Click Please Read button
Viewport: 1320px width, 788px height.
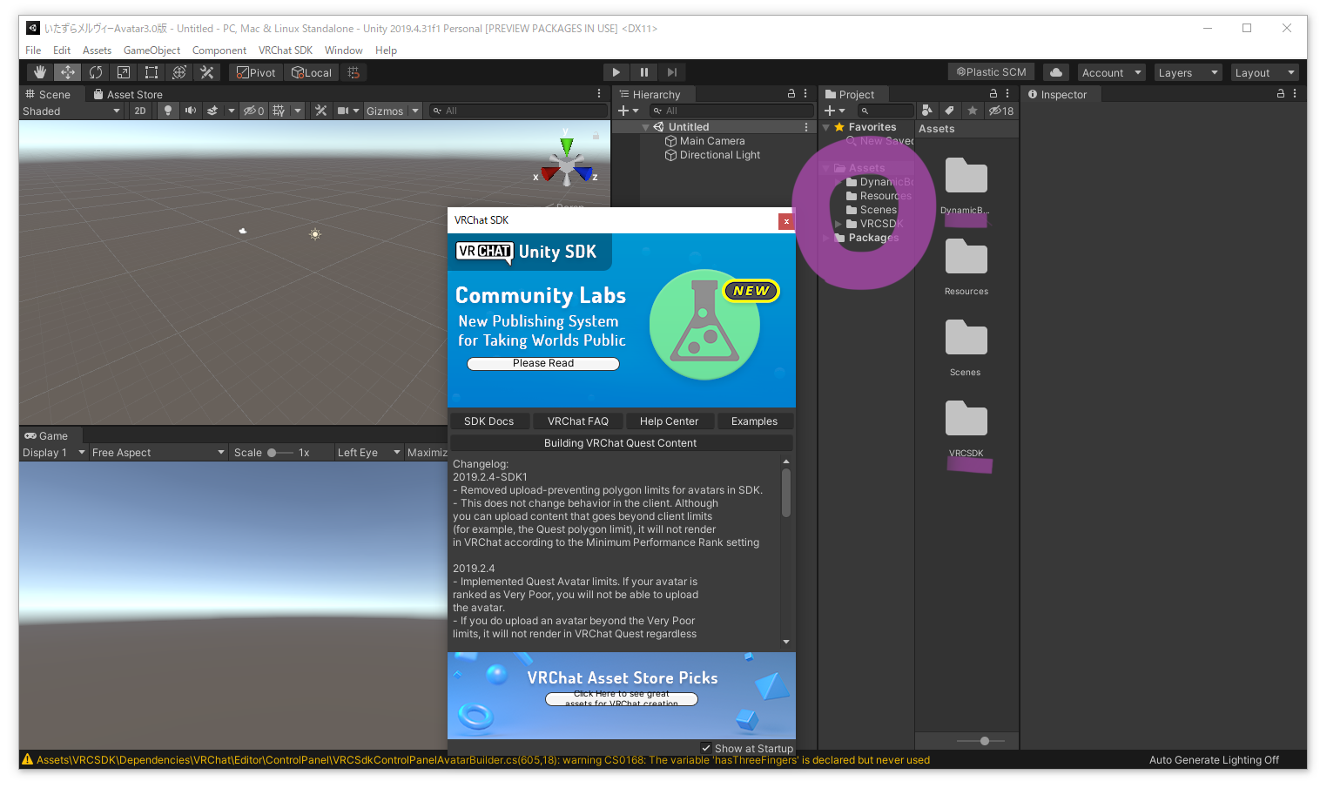pos(543,363)
